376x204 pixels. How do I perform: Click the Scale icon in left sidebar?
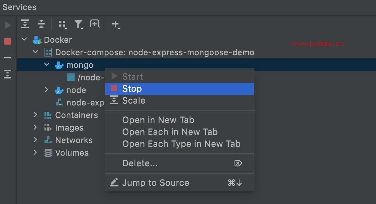click(x=8, y=74)
